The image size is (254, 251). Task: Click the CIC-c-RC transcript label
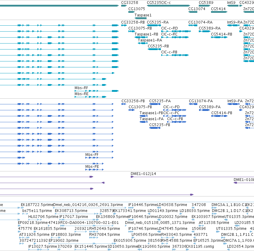pos(169,34)
